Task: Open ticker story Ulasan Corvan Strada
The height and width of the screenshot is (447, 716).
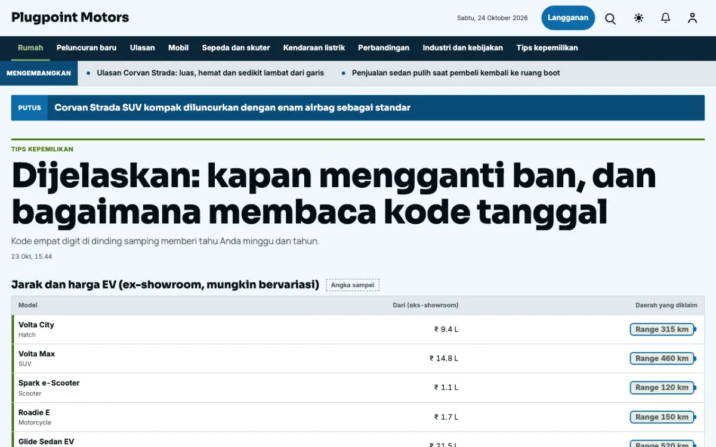Action: click(x=210, y=73)
